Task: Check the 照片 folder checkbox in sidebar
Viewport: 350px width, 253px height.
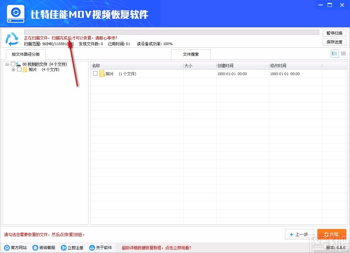Action: [19, 70]
